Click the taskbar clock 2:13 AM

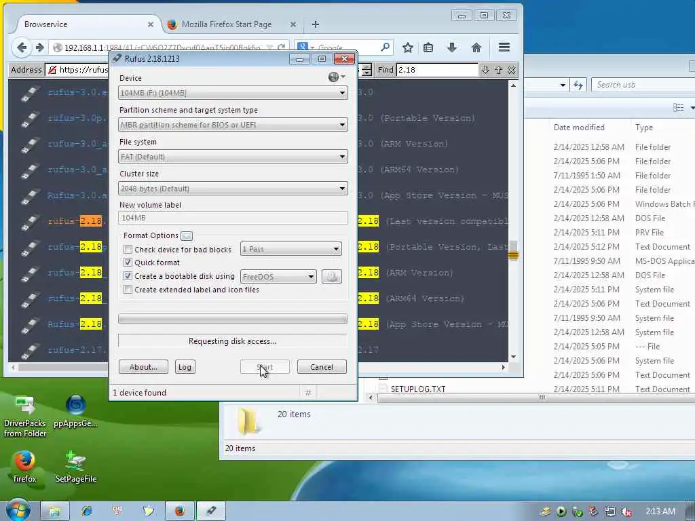660,512
